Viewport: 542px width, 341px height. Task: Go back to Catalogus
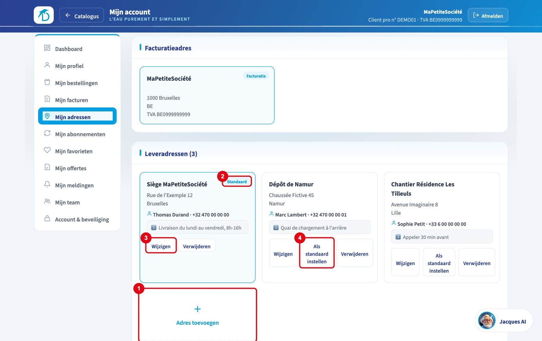tap(82, 16)
